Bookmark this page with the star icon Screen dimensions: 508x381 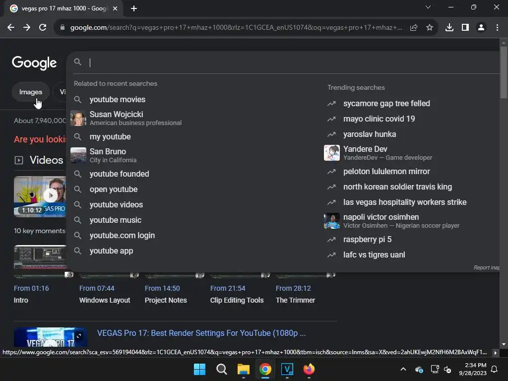click(x=430, y=28)
